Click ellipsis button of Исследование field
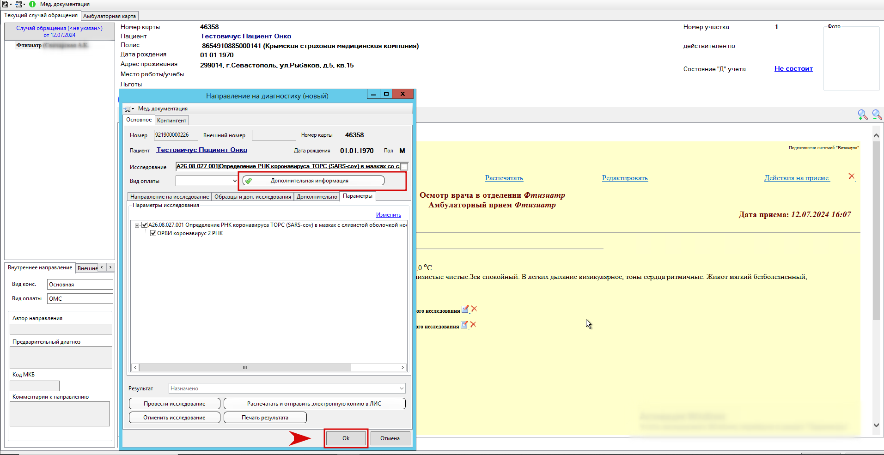This screenshot has height=455, width=884. 404,167
